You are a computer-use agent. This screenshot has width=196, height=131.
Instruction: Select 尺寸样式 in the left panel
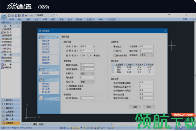[x=6, y=45]
